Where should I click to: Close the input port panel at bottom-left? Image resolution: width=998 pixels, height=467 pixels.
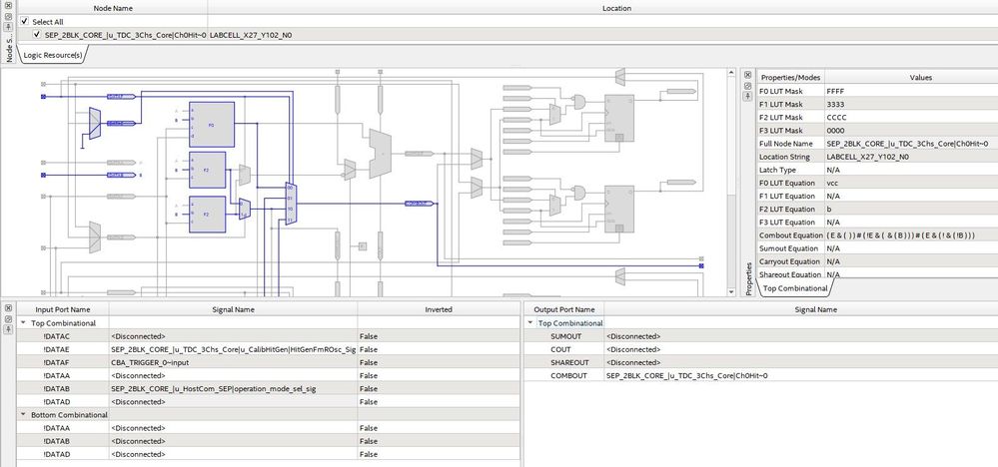tap(8, 309)
